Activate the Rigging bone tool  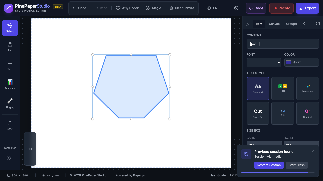pos(10,103)
